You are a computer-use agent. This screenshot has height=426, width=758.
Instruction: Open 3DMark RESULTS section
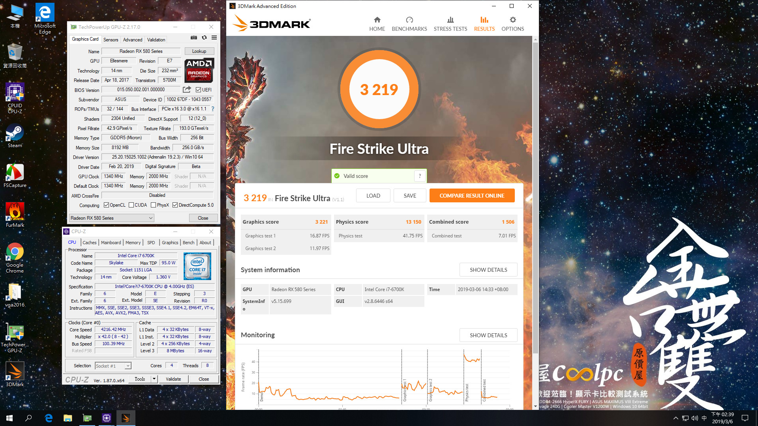pos(484,24)
